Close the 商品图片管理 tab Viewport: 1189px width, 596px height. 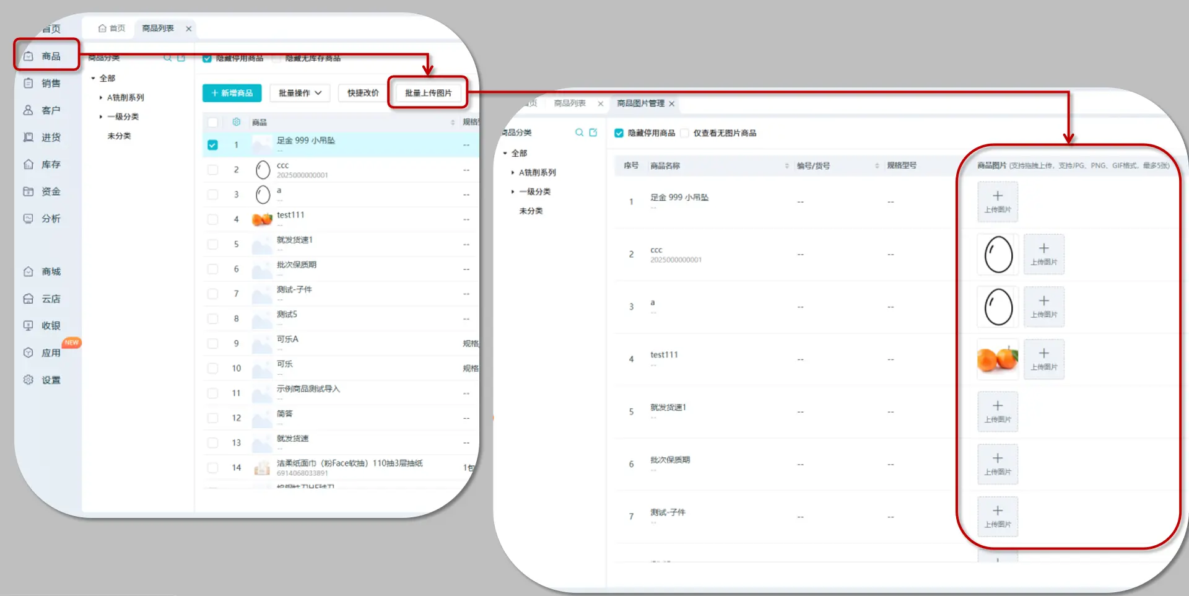tap(671, 103)
